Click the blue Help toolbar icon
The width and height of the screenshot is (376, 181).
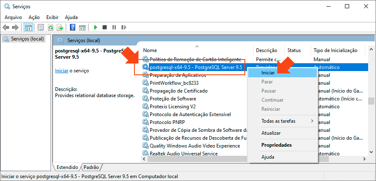click(x=72, y=28)
